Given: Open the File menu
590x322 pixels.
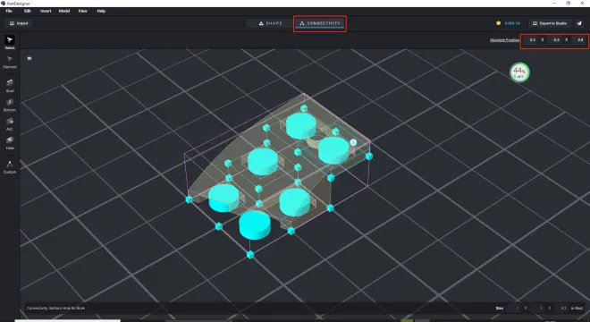Looking at the screenshot, I should [x=9, y=11].
